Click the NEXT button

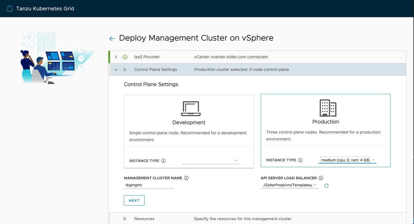click(134, 200)
